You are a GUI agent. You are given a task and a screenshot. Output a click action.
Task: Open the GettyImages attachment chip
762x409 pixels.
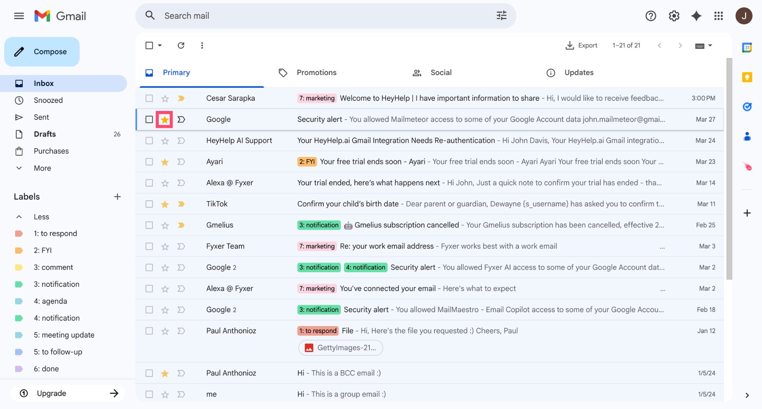pos(341,348)
